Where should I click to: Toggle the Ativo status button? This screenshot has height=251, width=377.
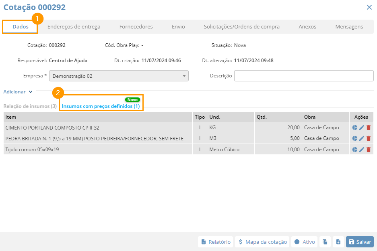pos(305,242)
